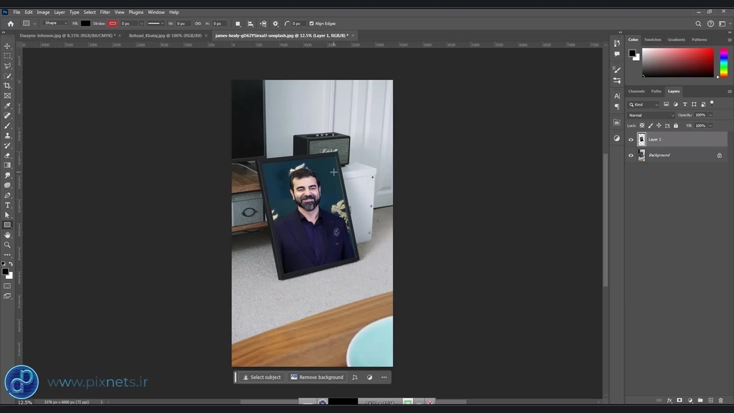Image resolution: width=734 pixels, height=413 pixels.
Task: Open the Normal blend mode dropdown
Action: click(651, 115)
